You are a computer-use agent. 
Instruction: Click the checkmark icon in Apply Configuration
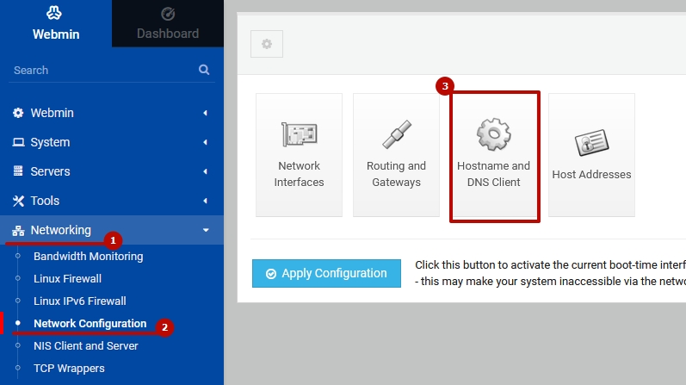[x=271, y=274]
